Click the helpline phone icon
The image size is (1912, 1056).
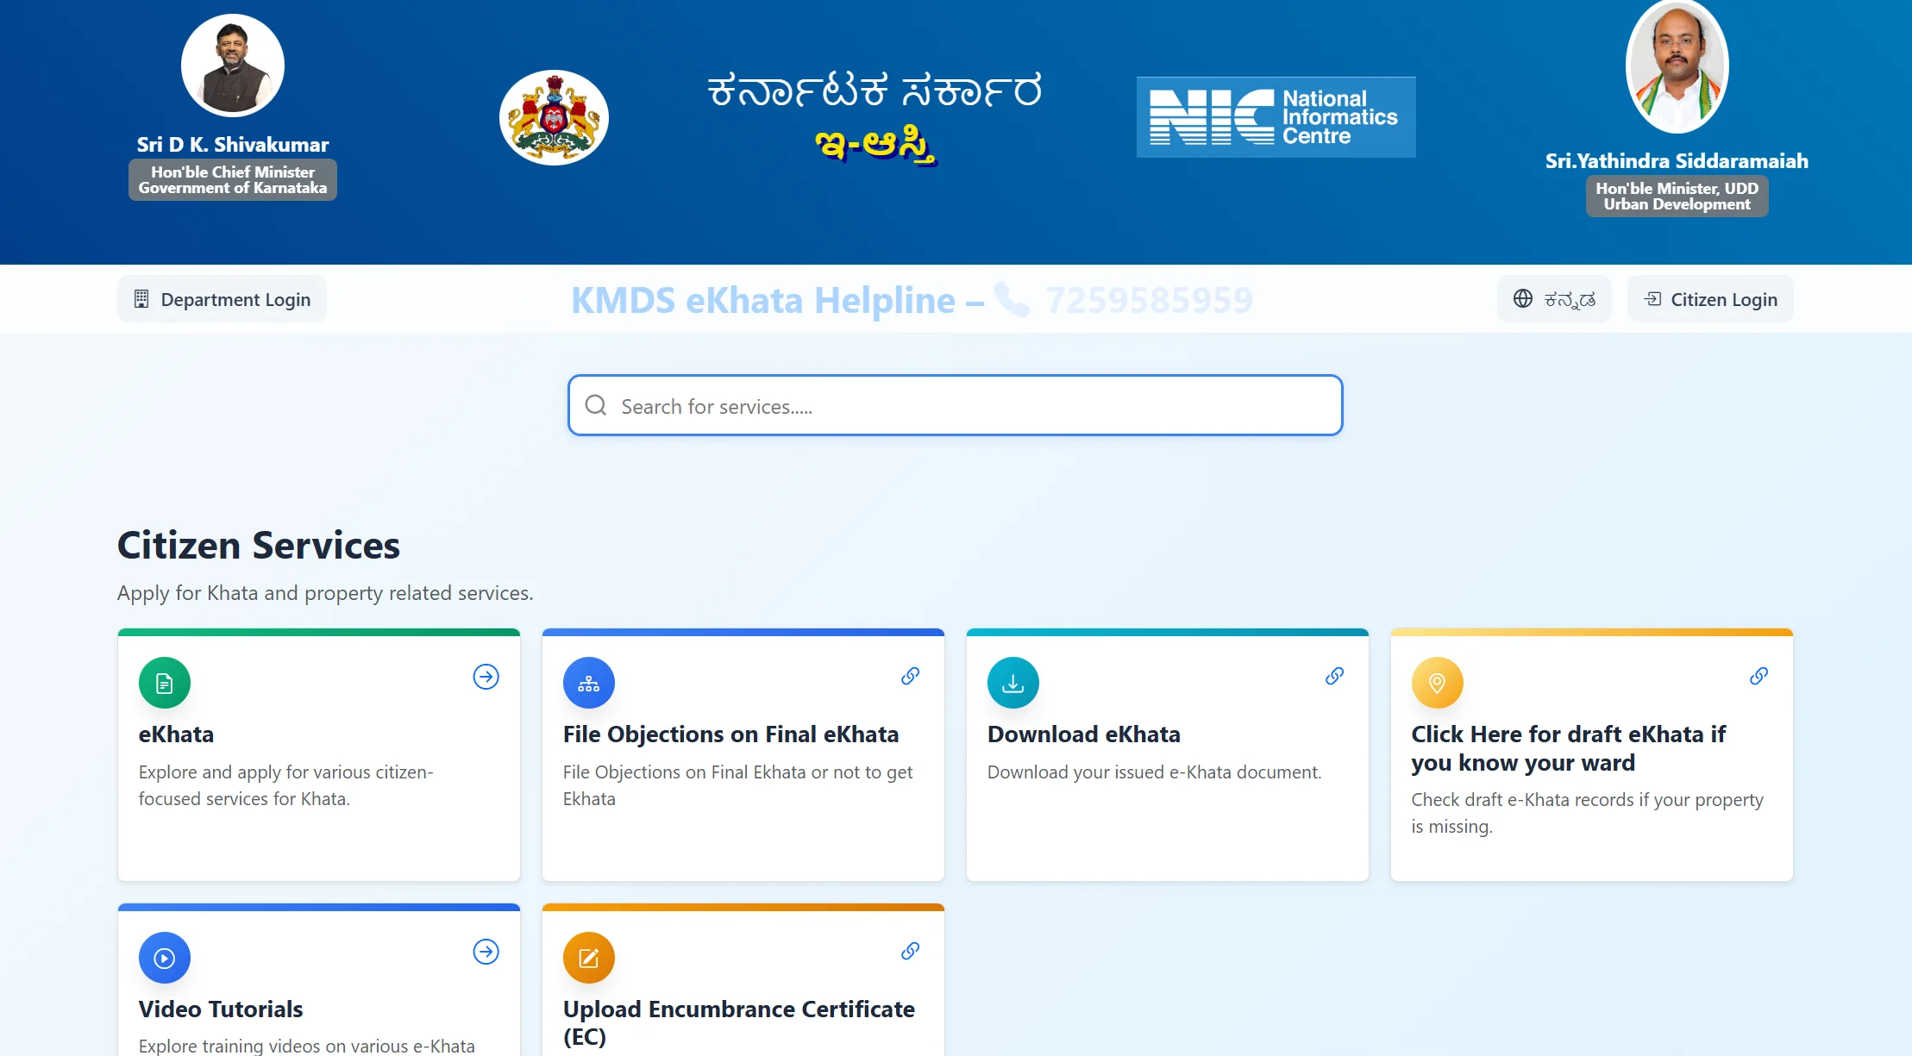(x=1012, y=299)
